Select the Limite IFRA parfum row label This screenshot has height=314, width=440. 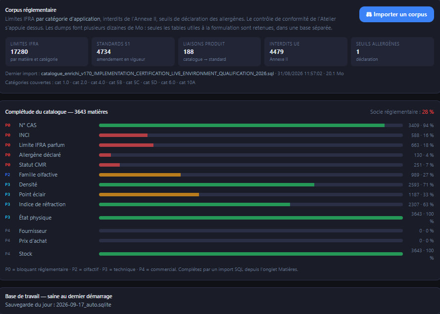click(x=42, y=145)
